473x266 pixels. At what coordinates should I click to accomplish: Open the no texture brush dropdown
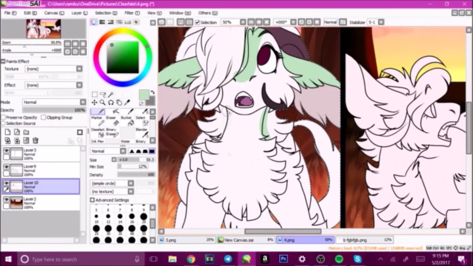pos(112,191)
